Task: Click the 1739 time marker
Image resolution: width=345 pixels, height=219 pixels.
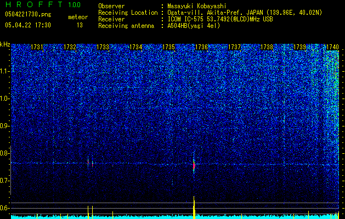Action: coord(300,47)
